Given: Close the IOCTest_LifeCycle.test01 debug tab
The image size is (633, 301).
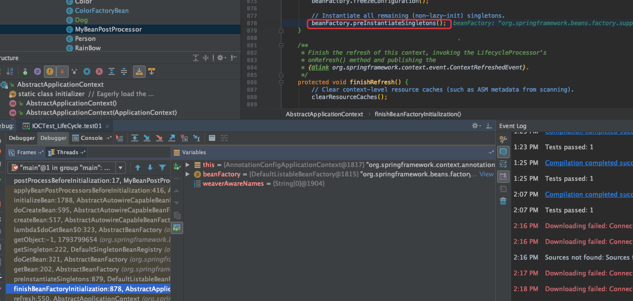Looking at the screenshot, I should point(107,126).
